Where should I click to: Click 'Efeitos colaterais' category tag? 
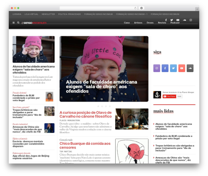coord(20,139)
